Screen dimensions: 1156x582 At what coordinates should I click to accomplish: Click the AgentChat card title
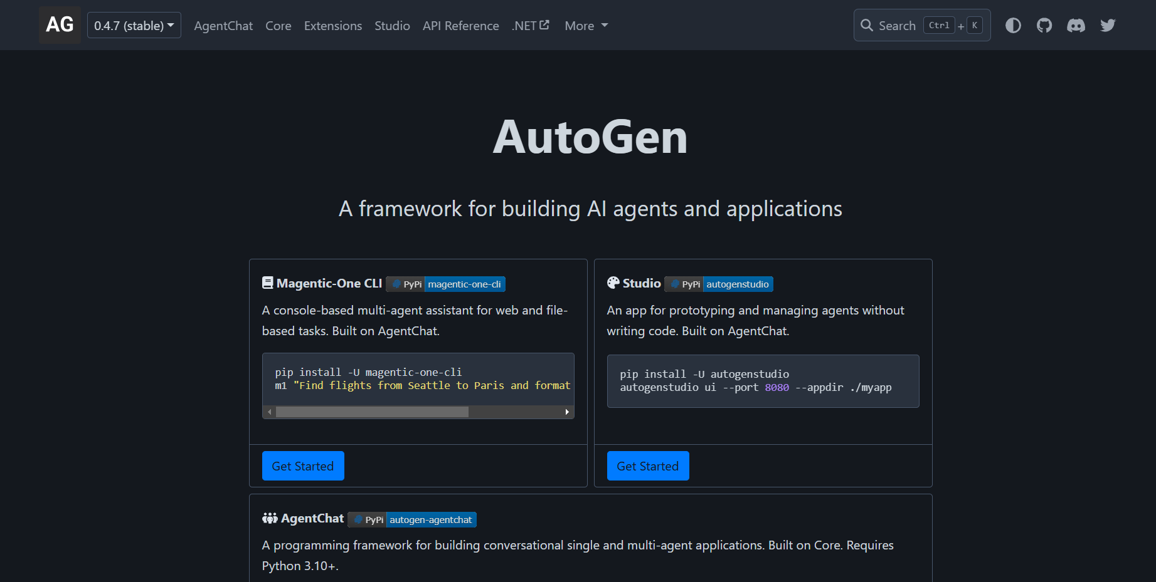pos(312,518)
